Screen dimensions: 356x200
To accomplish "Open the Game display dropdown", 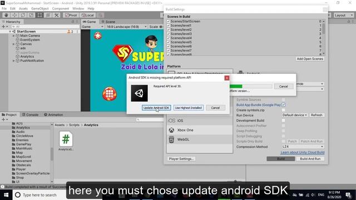I will coord(92,27).
